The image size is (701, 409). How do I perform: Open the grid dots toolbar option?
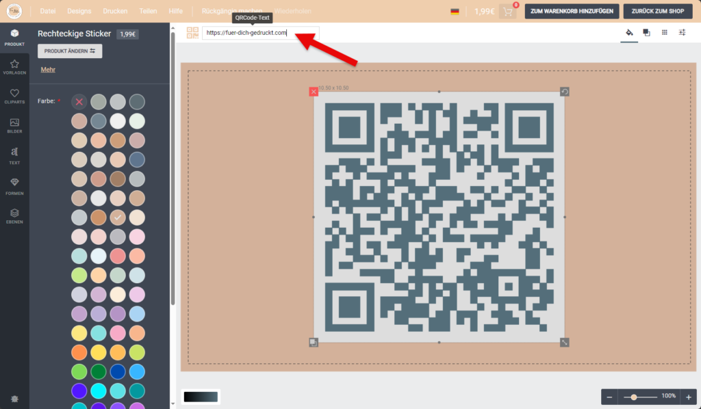point(665,33)
